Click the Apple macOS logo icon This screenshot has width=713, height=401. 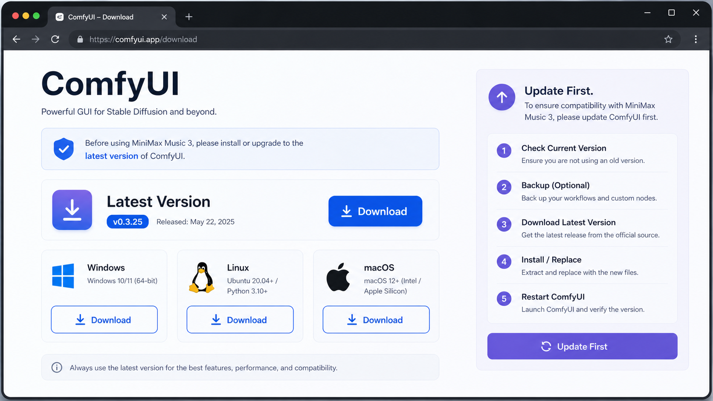pyautogui.click(x=338, y=277)
